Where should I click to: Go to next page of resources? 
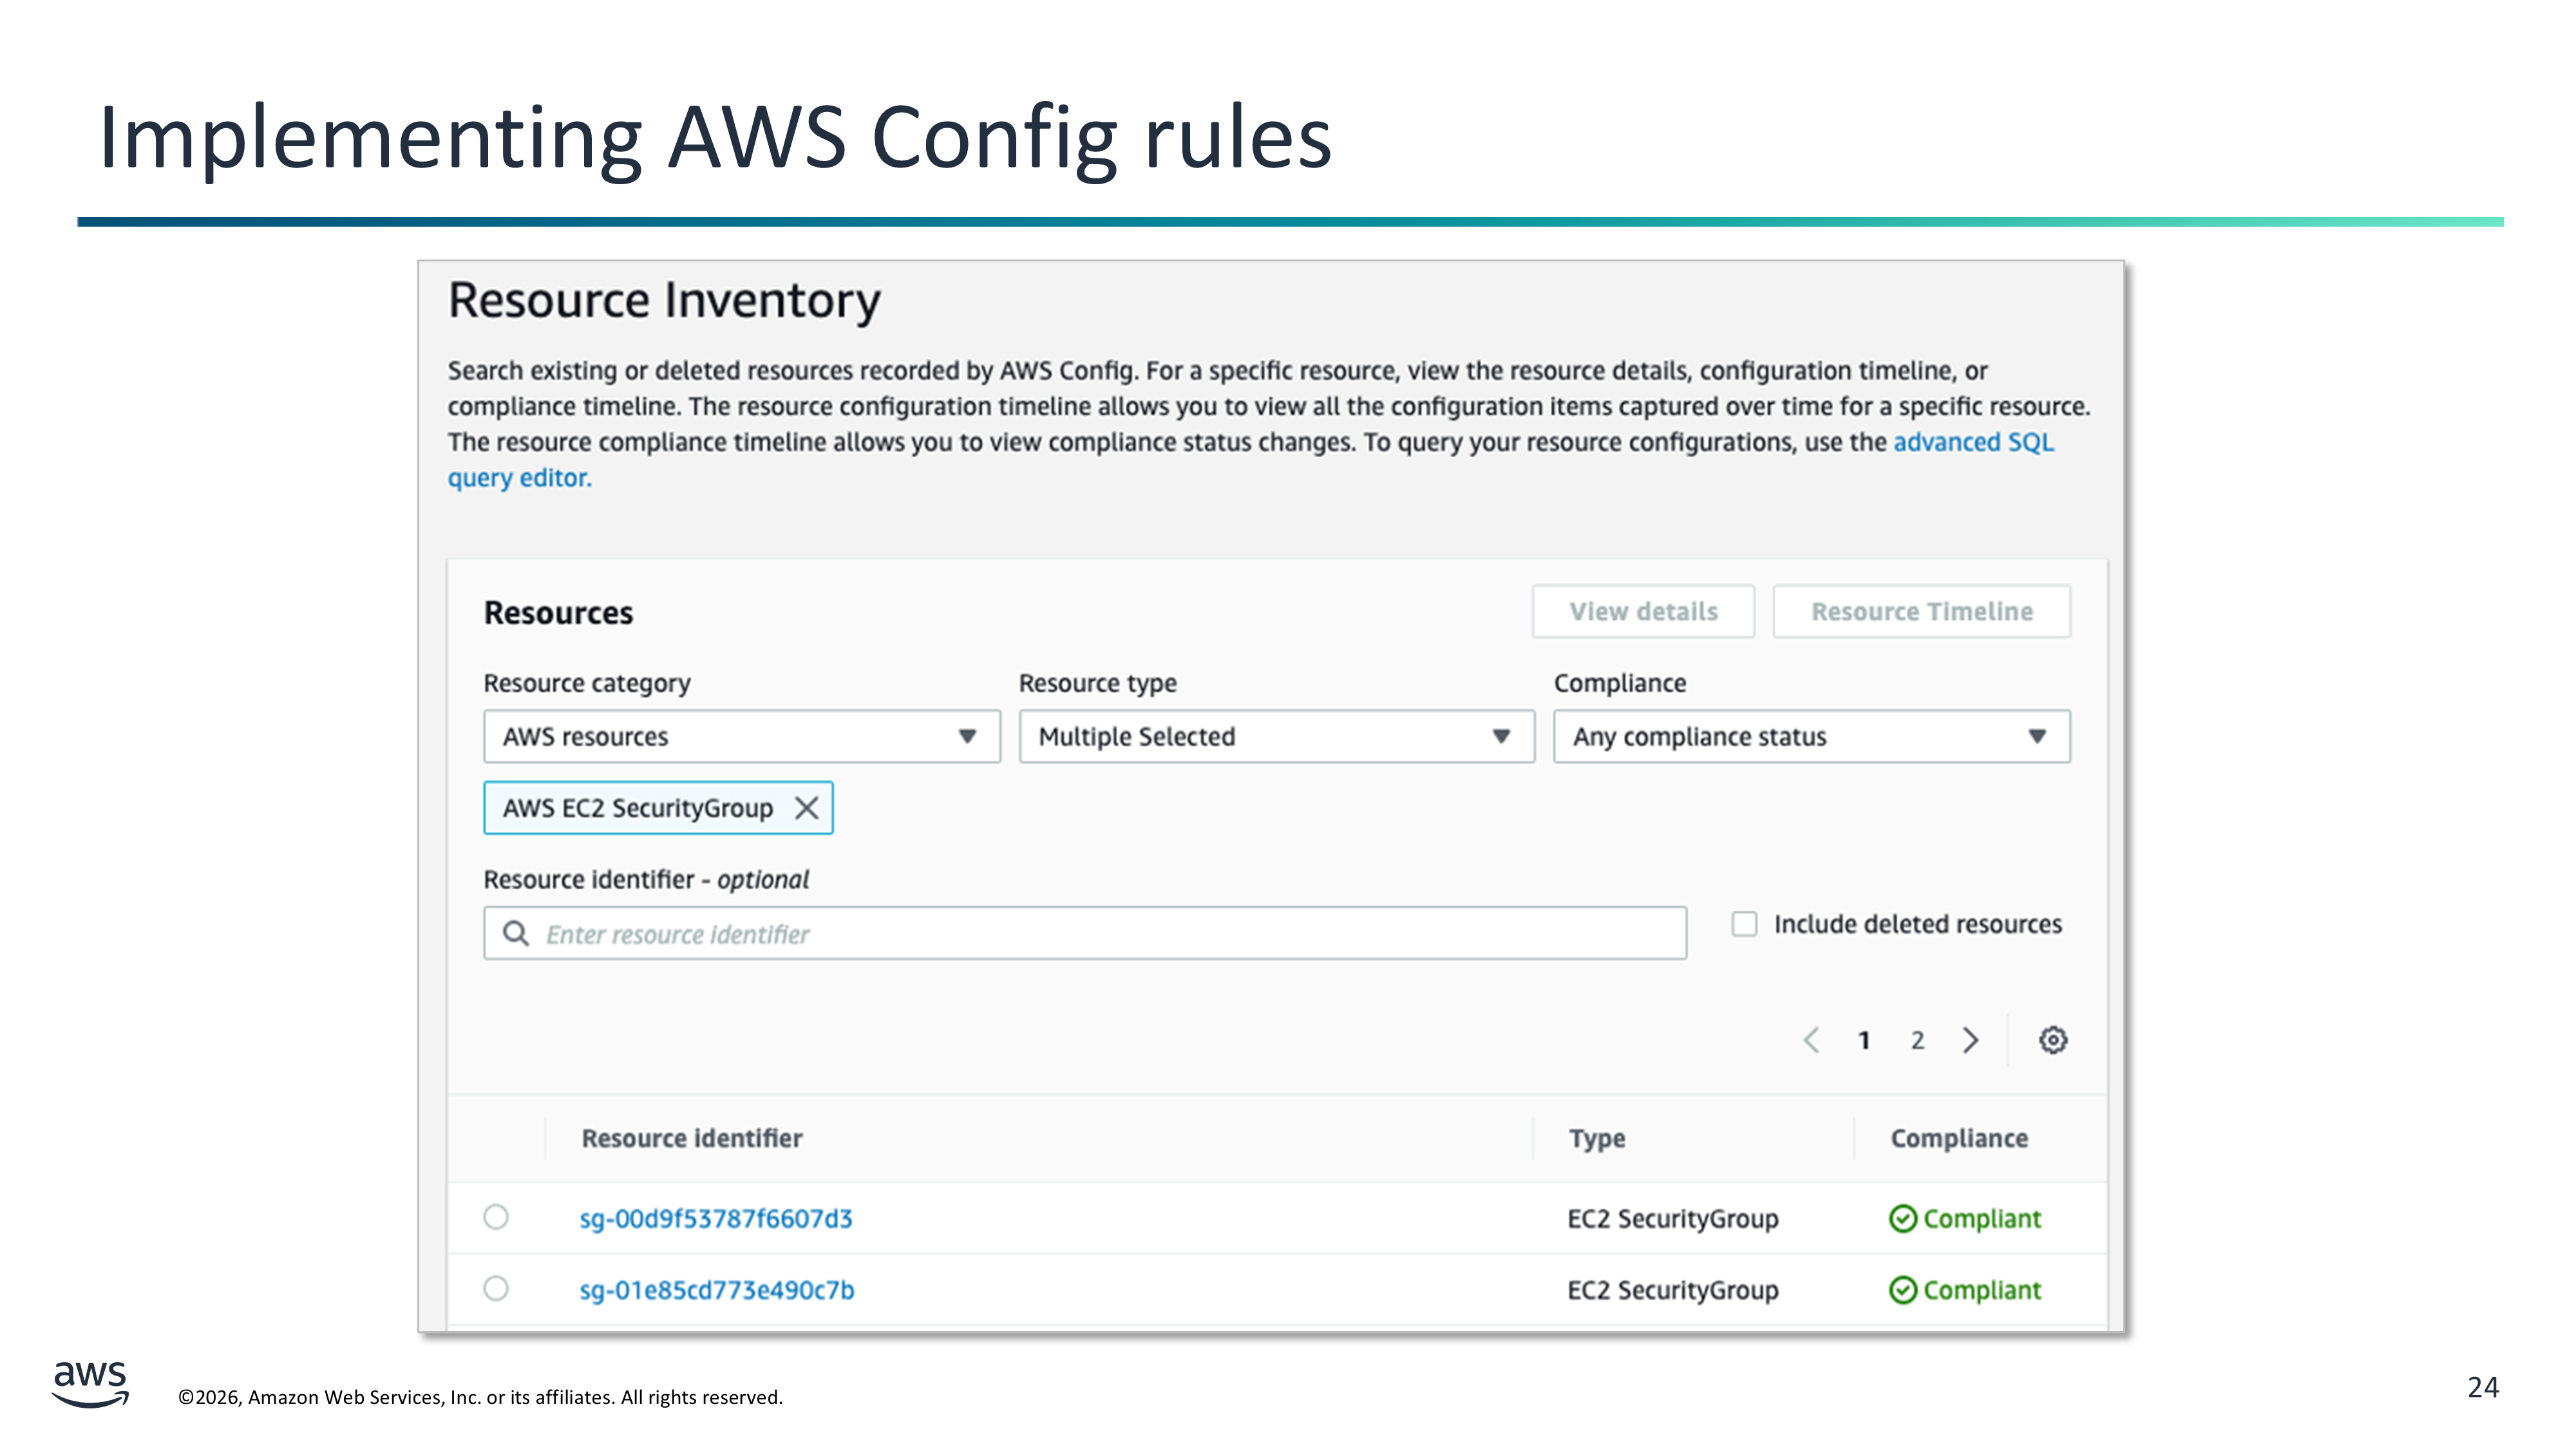1970,1040
